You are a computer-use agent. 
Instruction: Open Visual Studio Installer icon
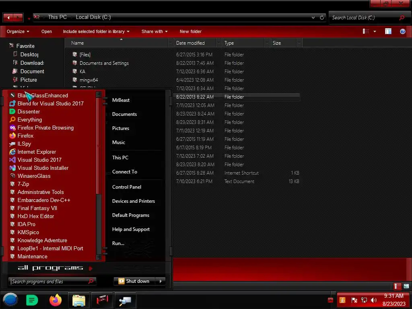(12, 168)
